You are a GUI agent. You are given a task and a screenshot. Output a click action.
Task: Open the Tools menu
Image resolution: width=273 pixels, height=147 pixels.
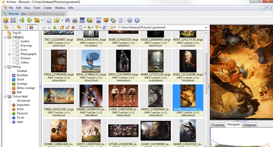point(37,8)
